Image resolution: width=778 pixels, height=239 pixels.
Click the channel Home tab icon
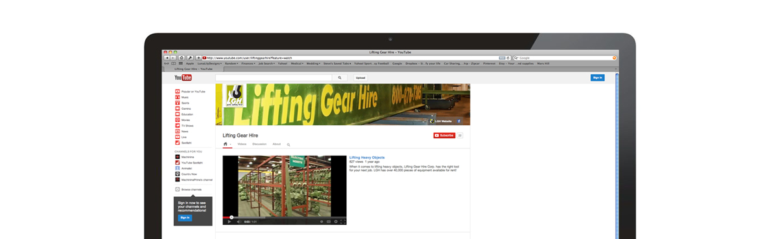tap(226, 144)
